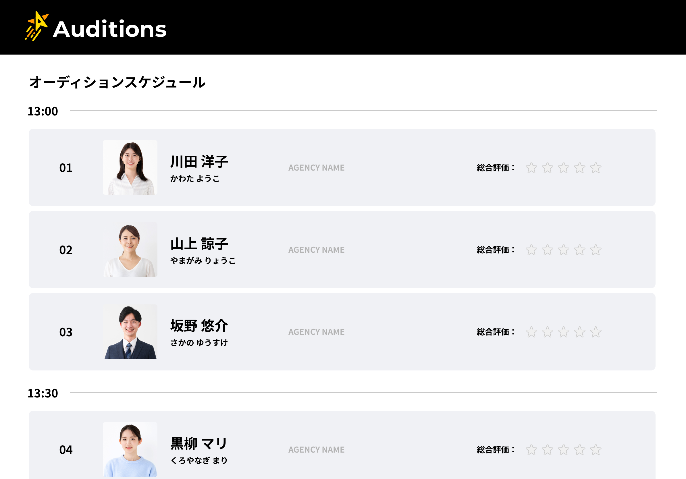Rate 坂野 悠介 with the first star
This screenshot has height=479, width=686.
[x=531, y=332]
